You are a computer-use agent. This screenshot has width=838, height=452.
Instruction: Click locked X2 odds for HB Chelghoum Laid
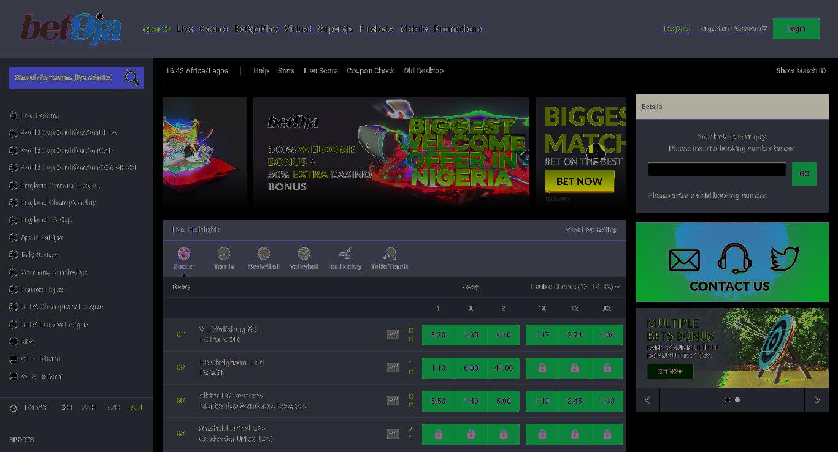coord(607,368)
